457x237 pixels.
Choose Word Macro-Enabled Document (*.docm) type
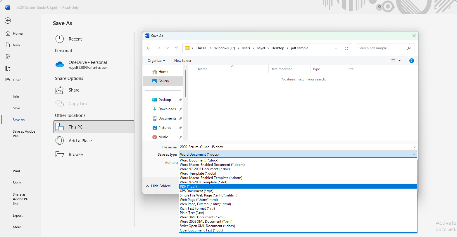coord(298,165)
